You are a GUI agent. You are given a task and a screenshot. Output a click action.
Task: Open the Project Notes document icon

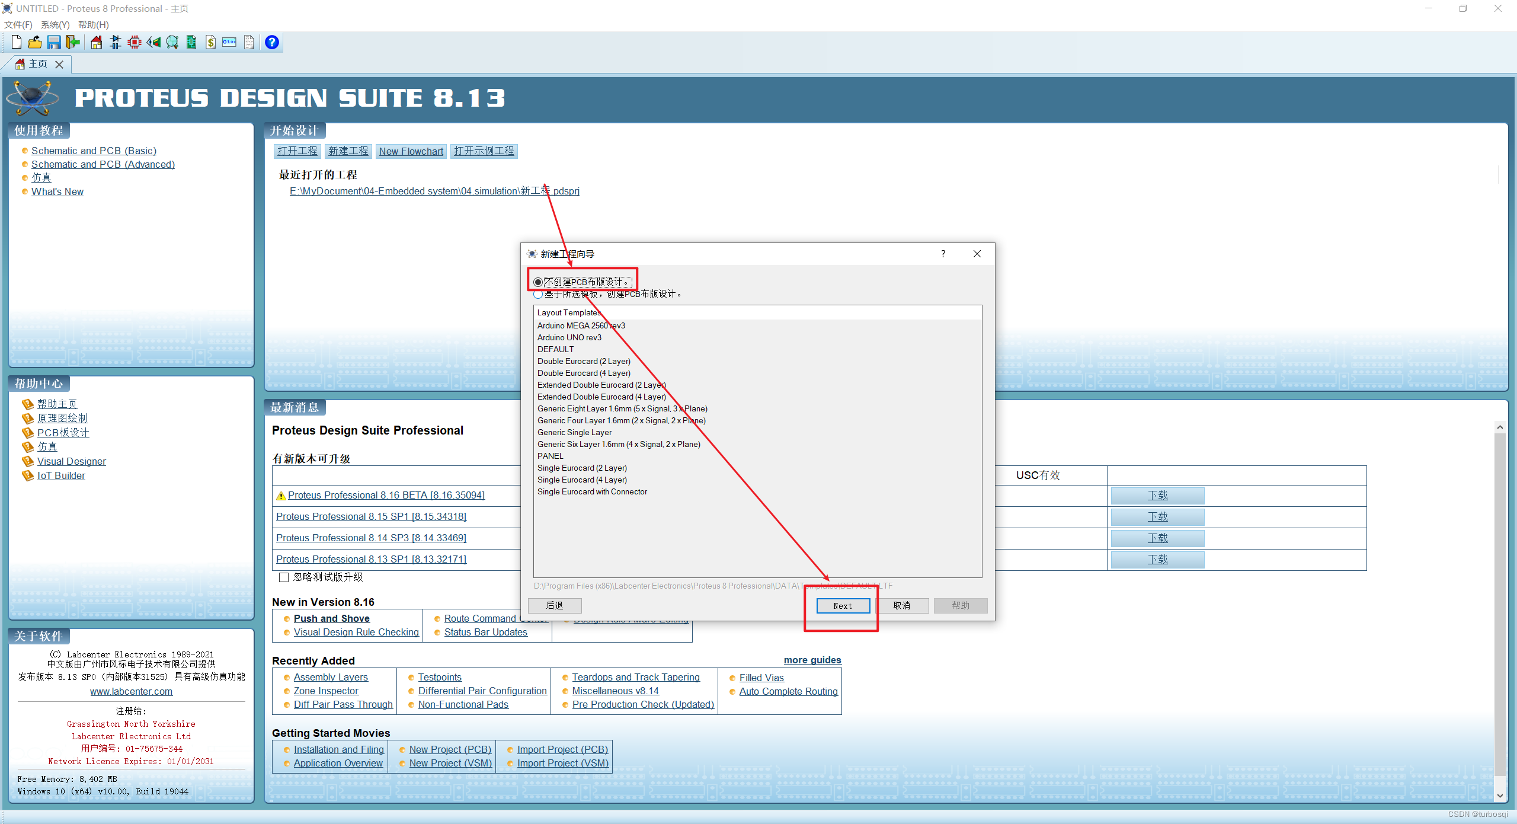pyautogui.click(x=249, y=42)
